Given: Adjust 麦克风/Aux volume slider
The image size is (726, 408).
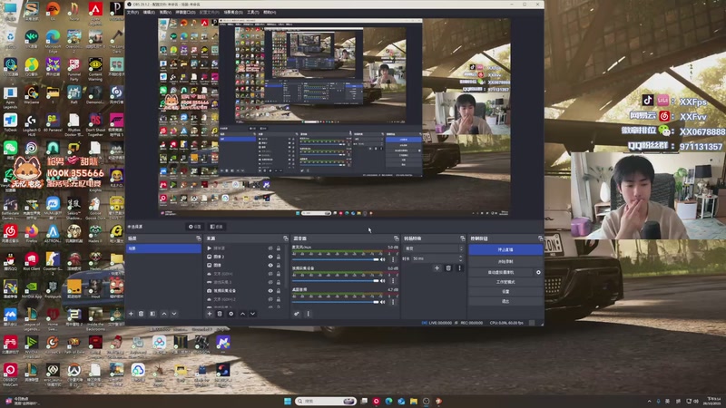Looking at the screenshot, I should point(335,259).
